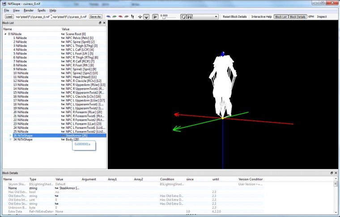Toggle the switch animation icon

click(189, 16)
